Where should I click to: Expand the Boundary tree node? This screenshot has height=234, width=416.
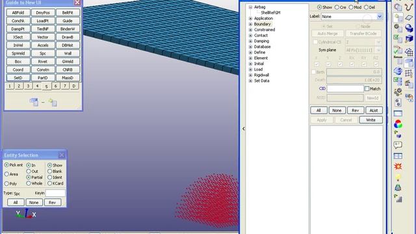coord(250,24)
